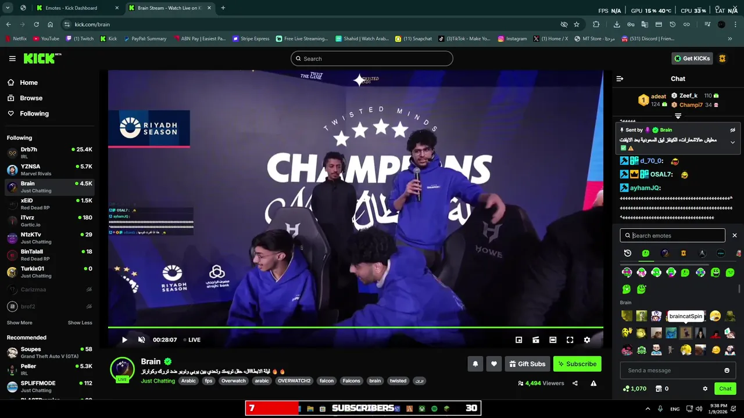Viewport: 744px width, 418px height.
Task: Close the emote picker with X
Action: coord(735,236)
